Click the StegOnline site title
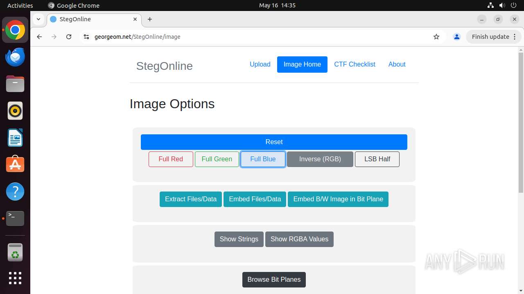This screenshot has height=294, width=524. point(164,66)
